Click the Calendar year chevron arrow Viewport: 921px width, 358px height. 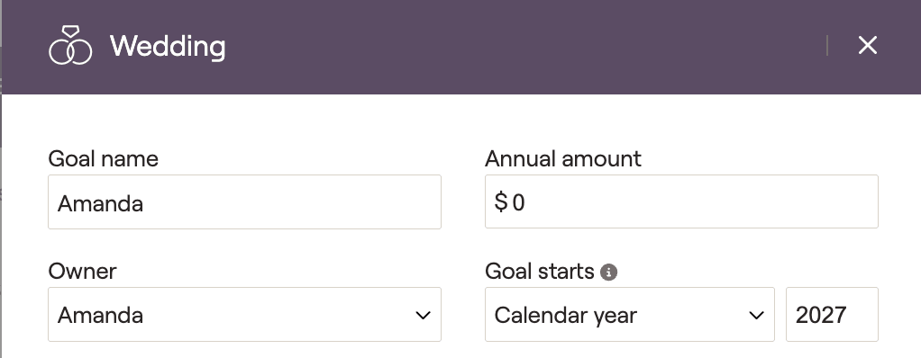click(x=757, y=315)
